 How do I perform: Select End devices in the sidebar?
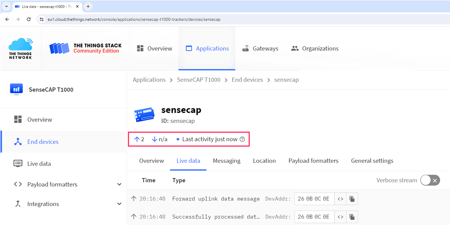pos(64,142)
